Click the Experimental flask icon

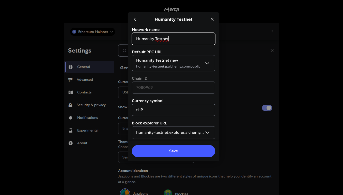[x=71, y=131]
